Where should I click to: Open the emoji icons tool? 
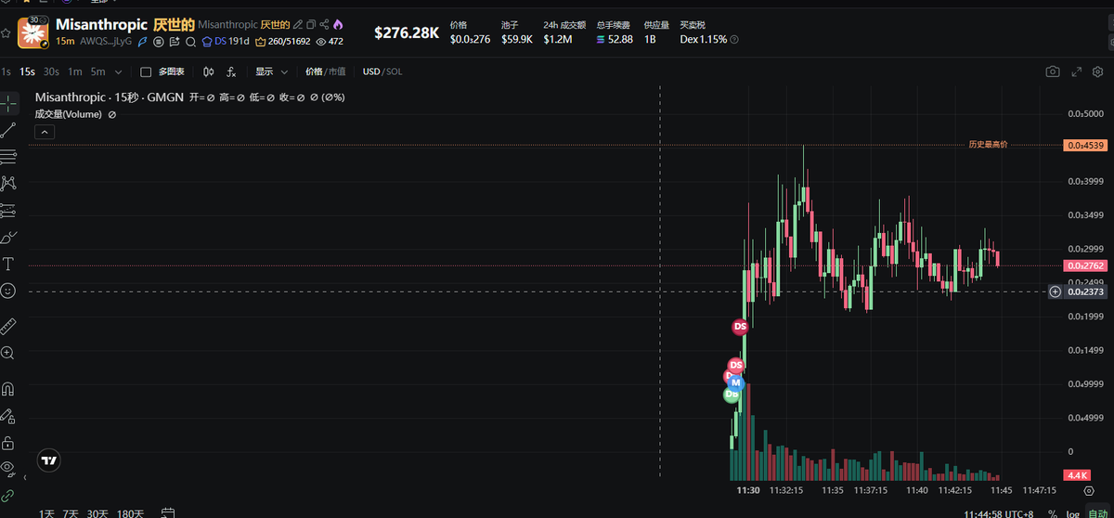tap(8, 291)
